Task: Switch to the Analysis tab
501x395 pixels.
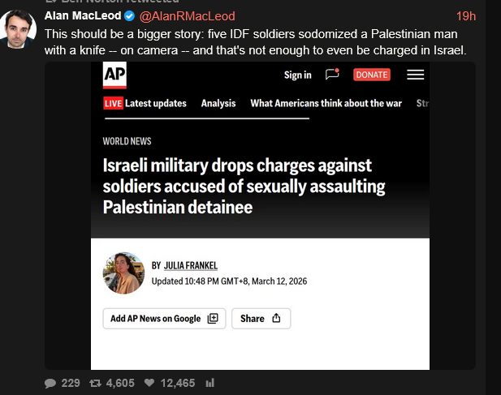Action: pos(218,103)
